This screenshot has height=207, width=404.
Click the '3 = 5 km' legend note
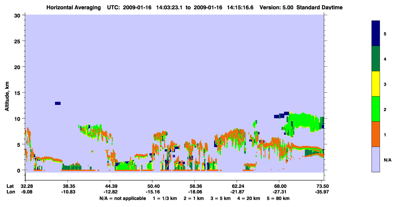(221, 198)
